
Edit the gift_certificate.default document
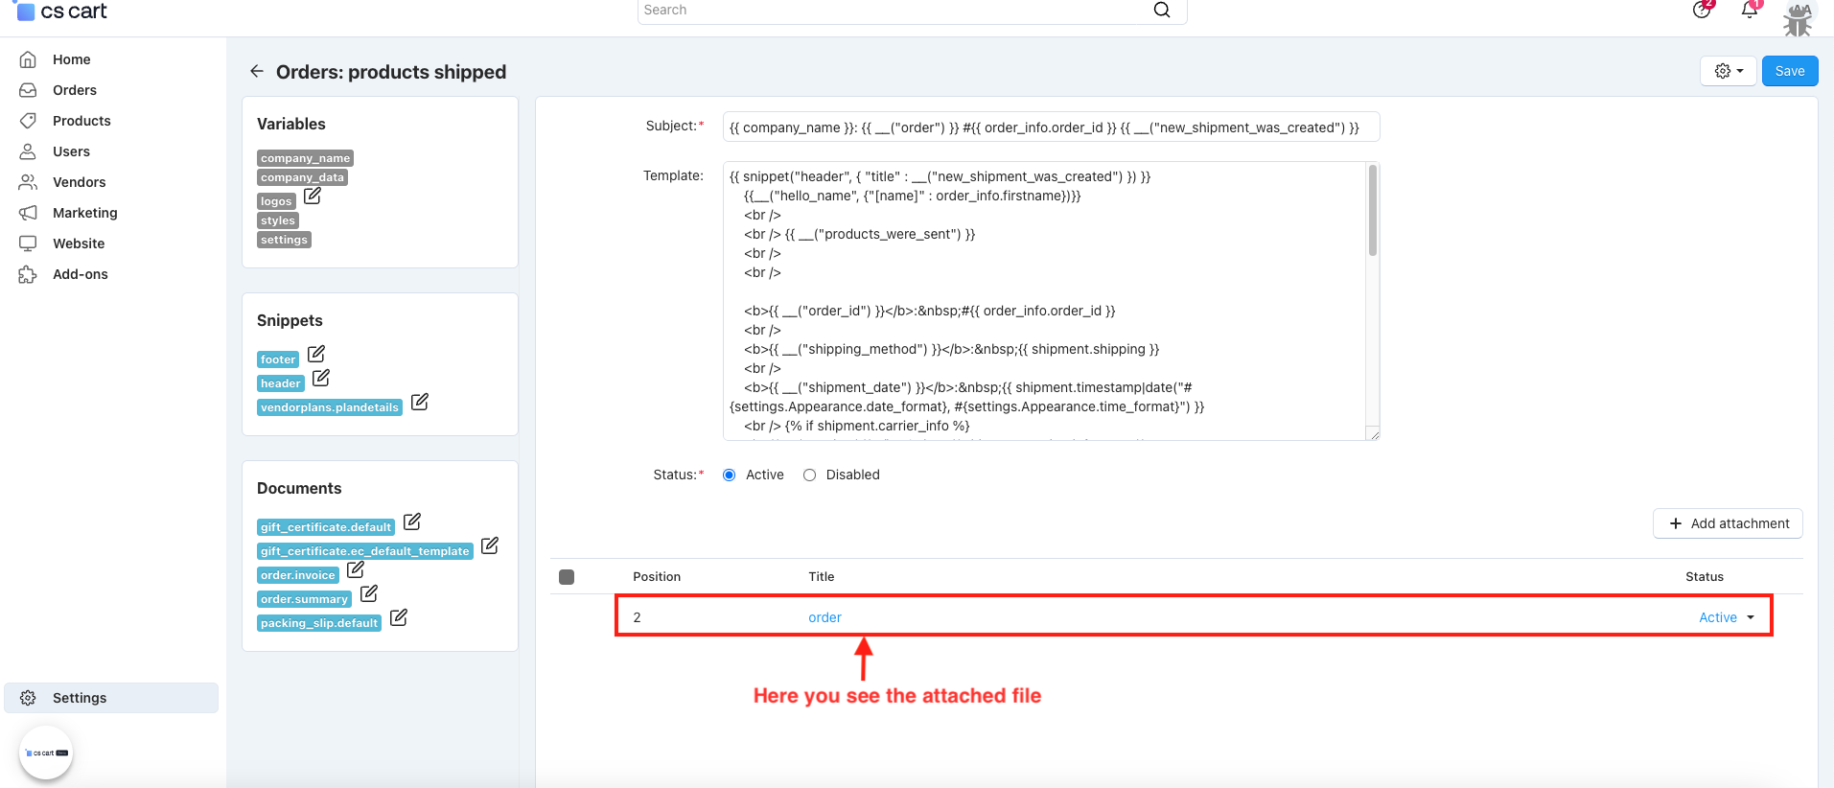[412, 521]
